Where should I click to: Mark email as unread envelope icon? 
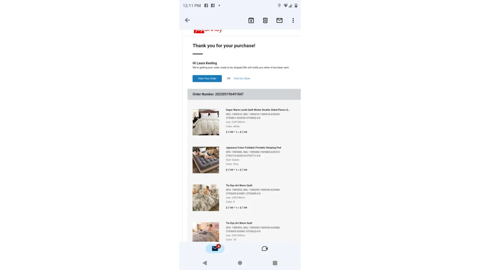pyautogui.click(x=279, y=21)
